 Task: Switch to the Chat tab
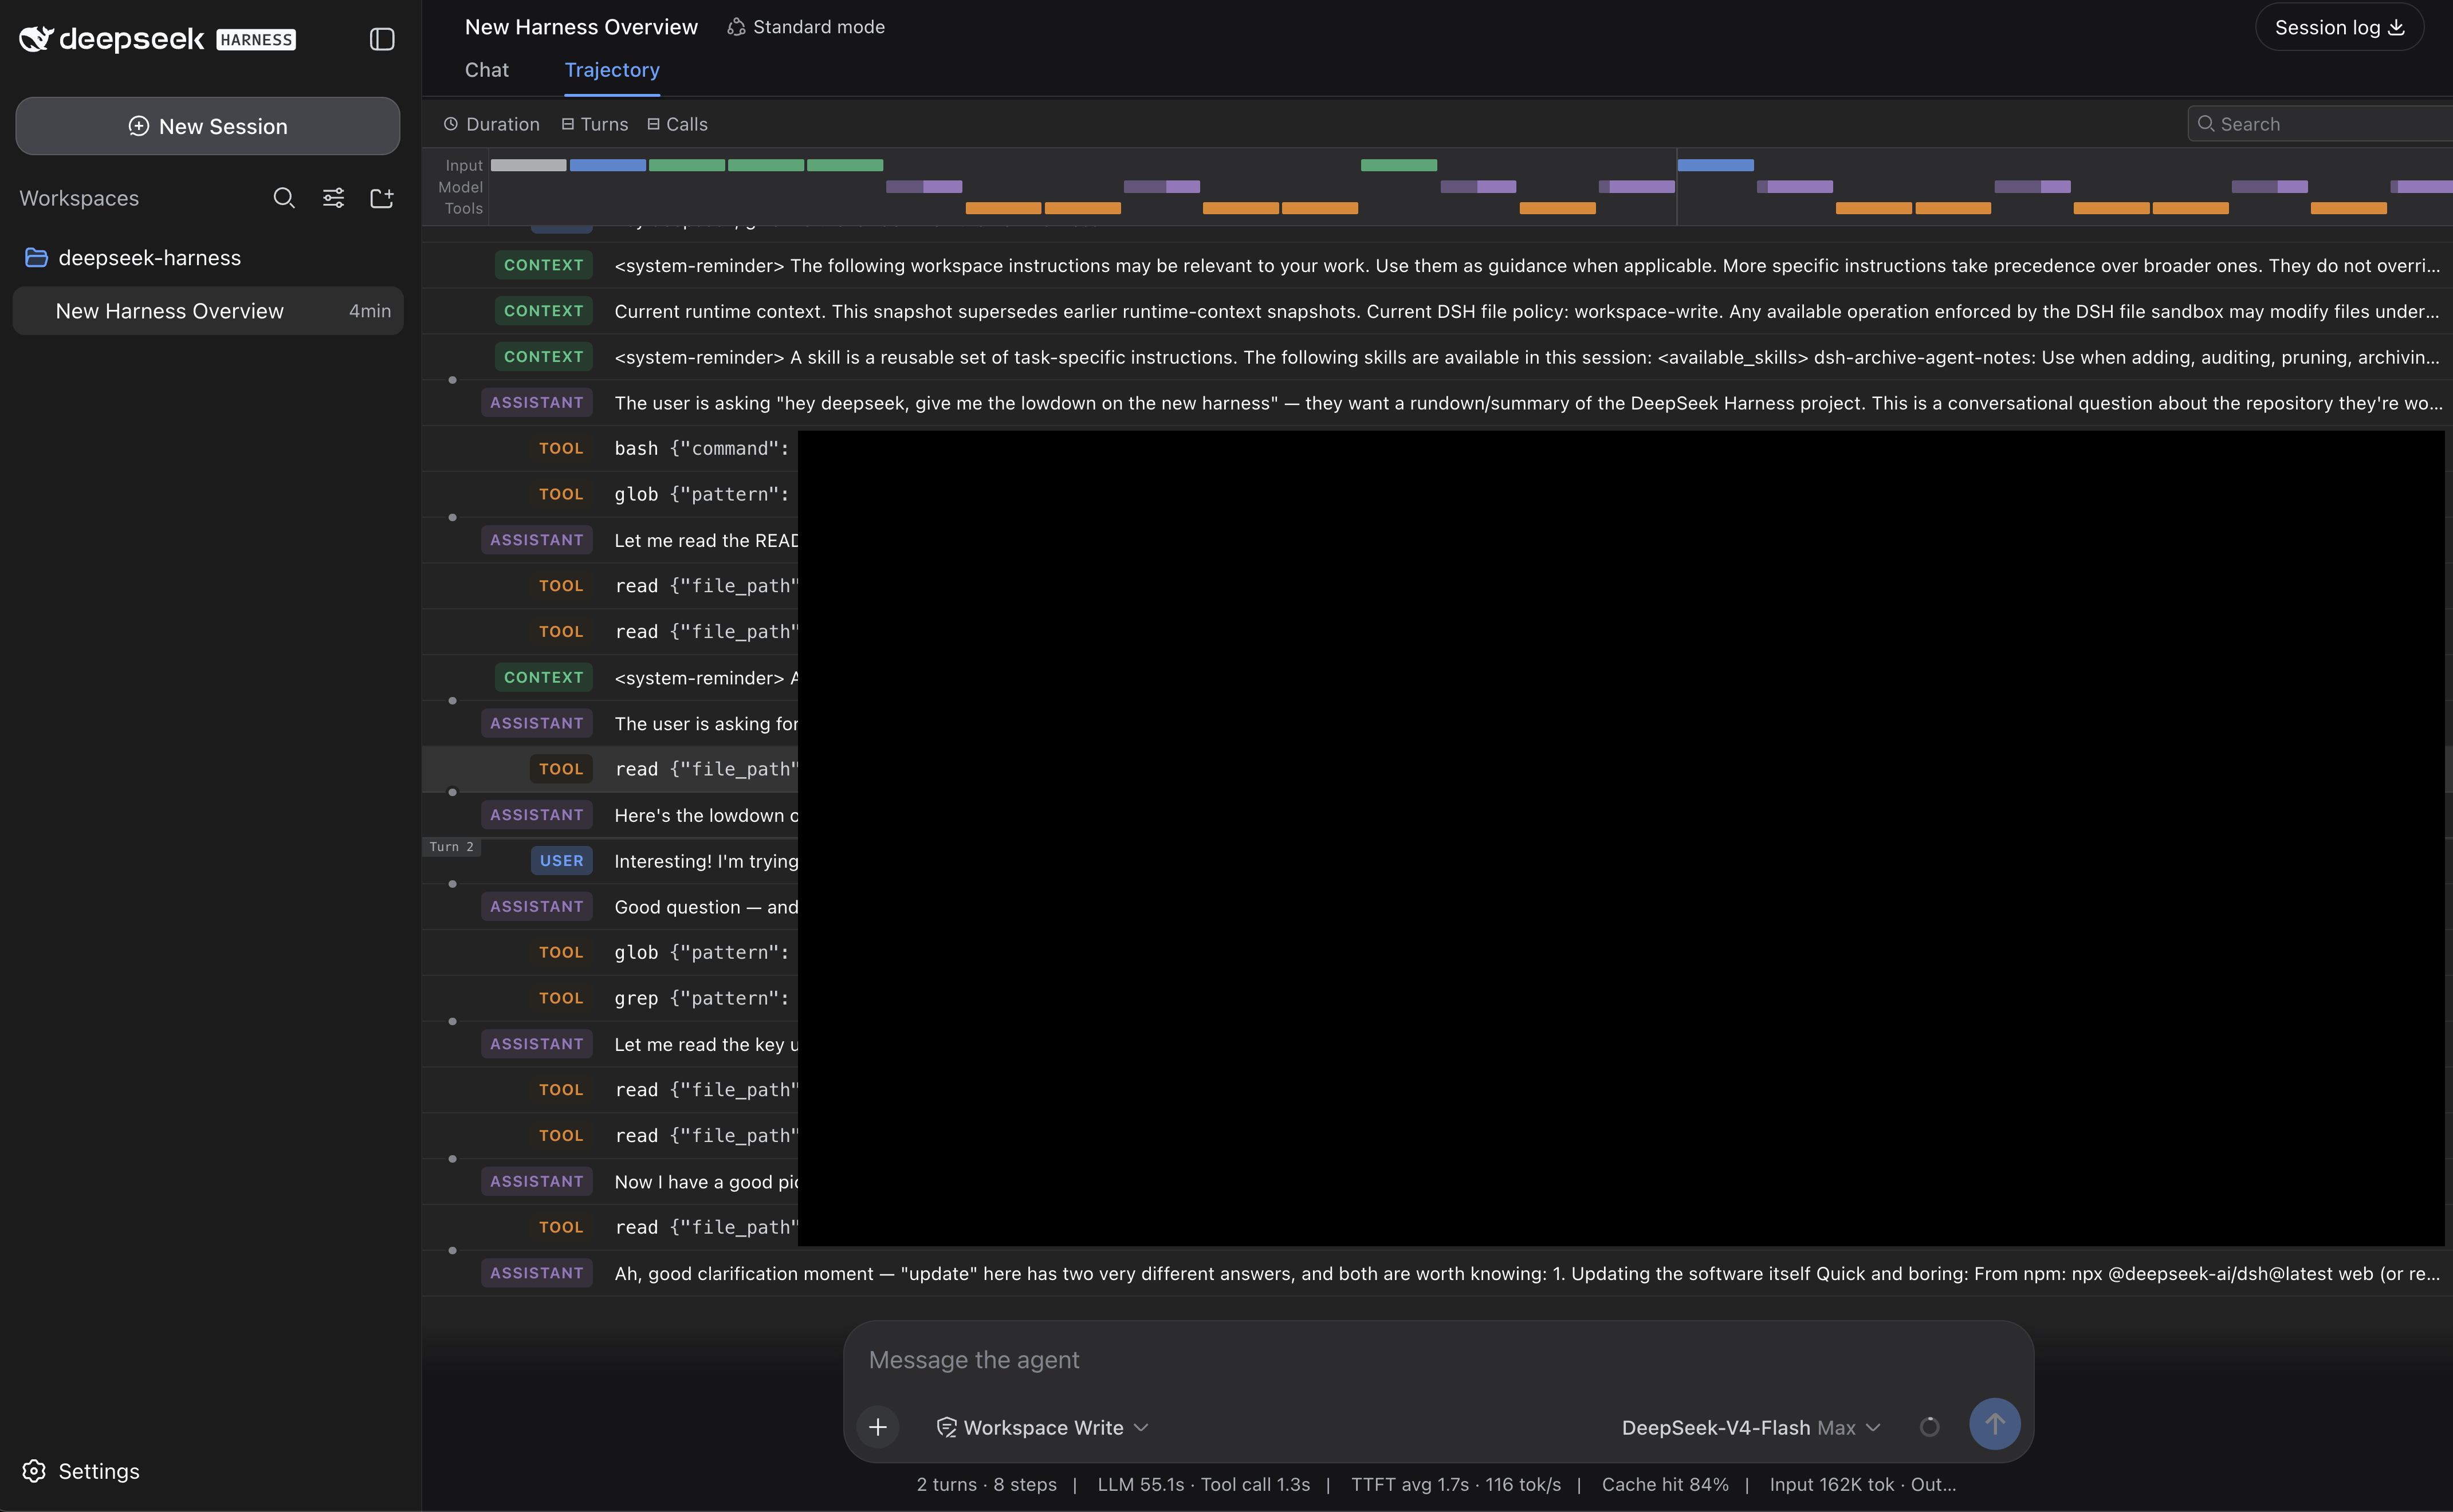pos(487,70)
